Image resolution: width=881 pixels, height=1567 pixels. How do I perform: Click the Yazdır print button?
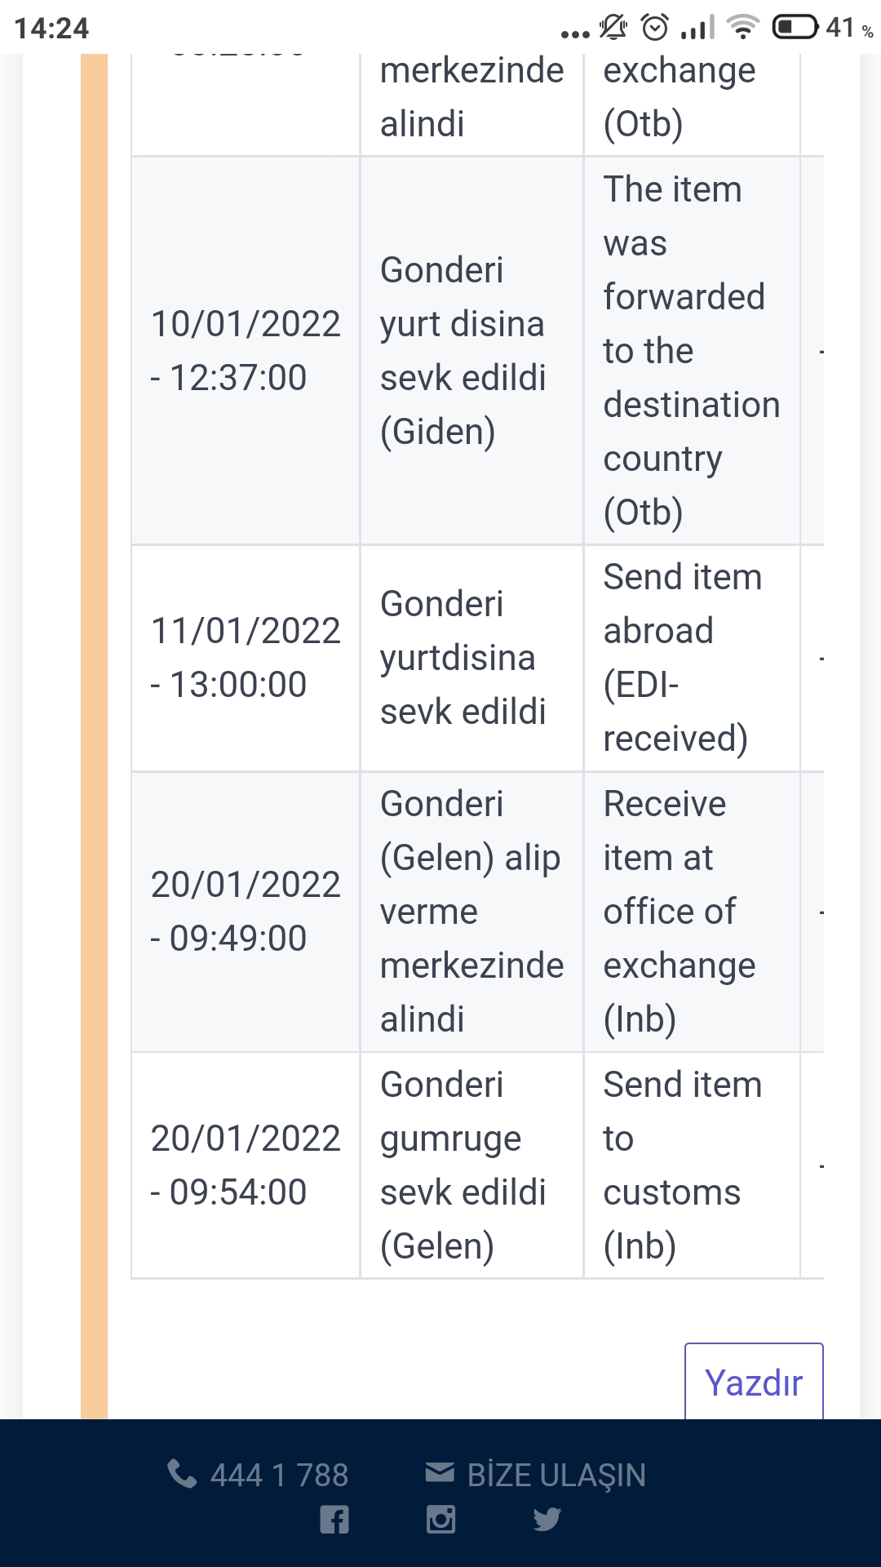click(x=754, y=1382)
